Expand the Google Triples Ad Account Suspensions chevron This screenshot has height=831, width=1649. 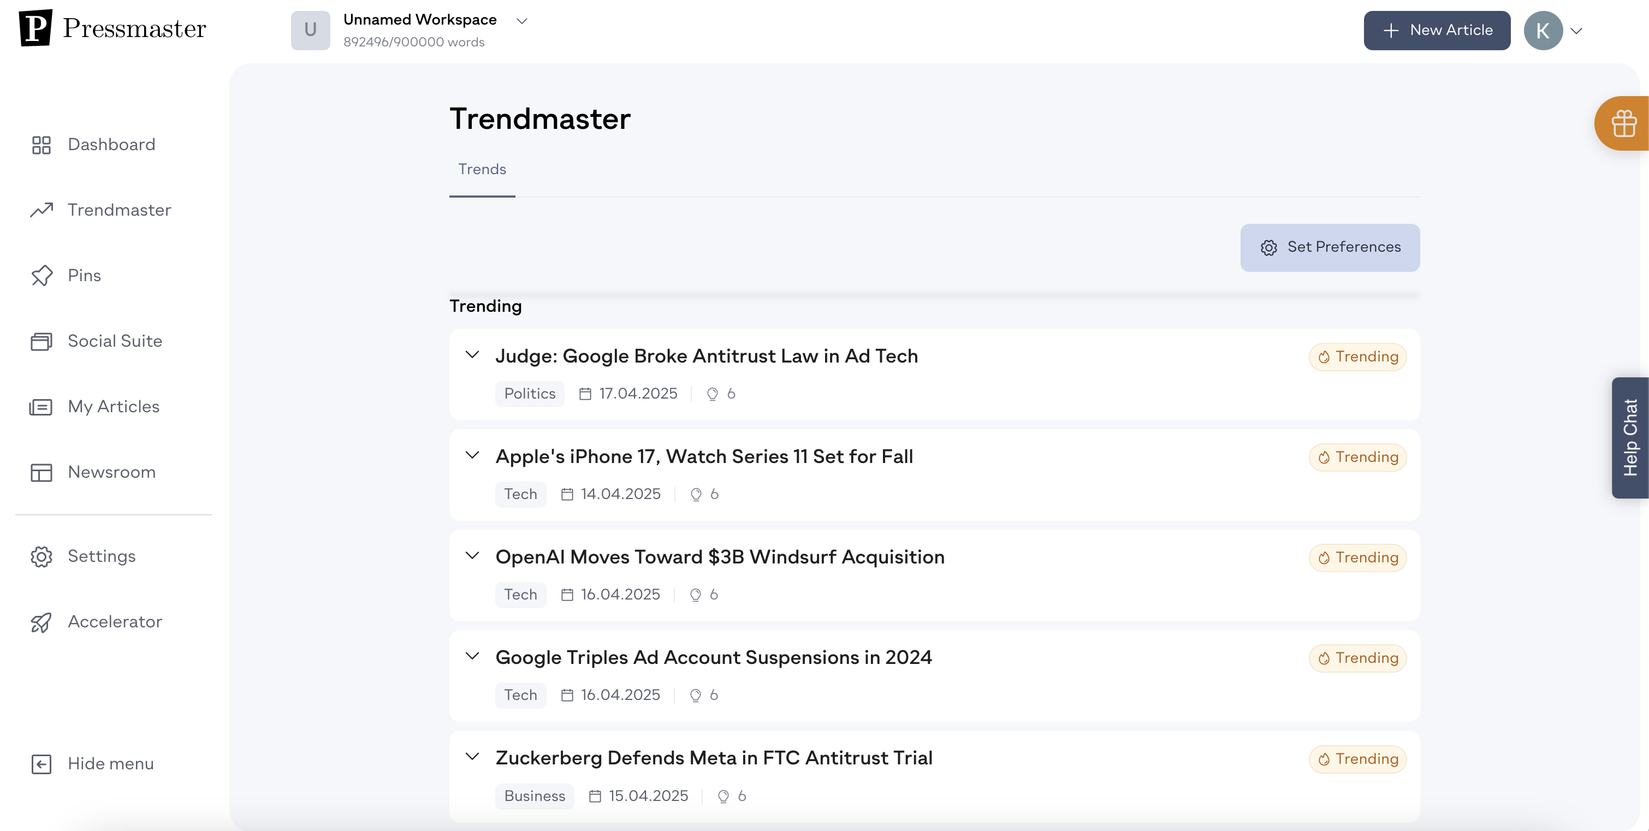coord(472,656)
